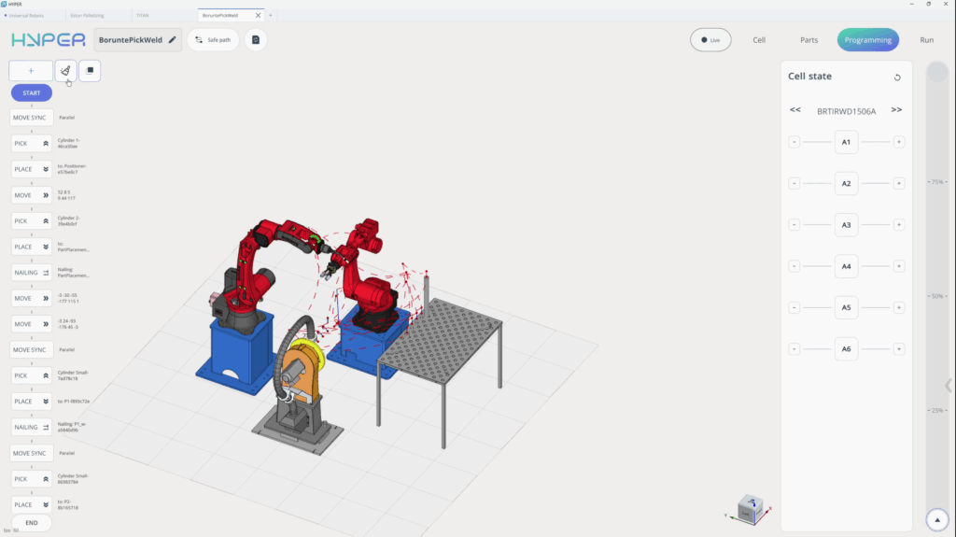Select the third MOVE SYNC Parallel block

pos(32,453)
